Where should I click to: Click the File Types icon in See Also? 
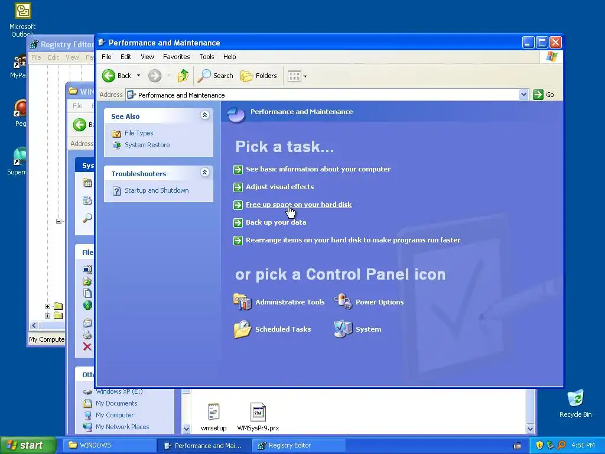point(116,134)
